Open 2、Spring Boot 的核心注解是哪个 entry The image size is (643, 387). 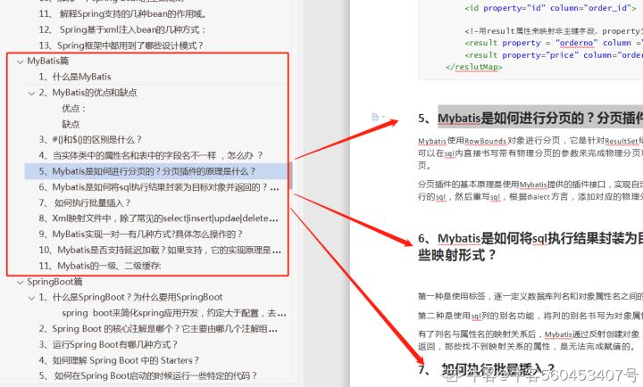(x=158, y=329)
